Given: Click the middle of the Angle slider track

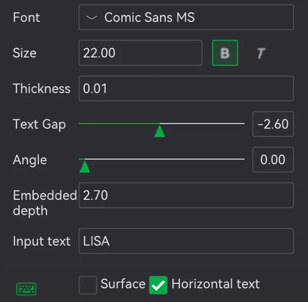Looking at the screenshot, I should tap(162, 159).
